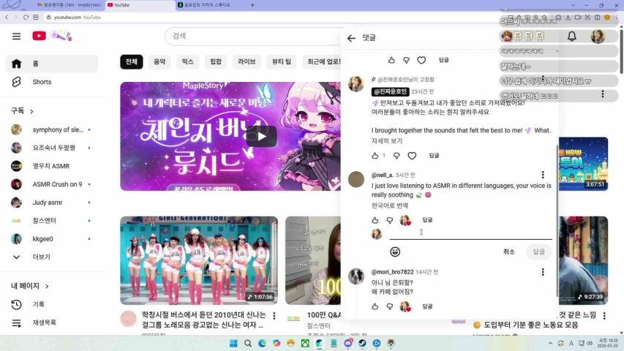Open the emoji picker in the reply box
624x351 pixels.
pos(395,252)
